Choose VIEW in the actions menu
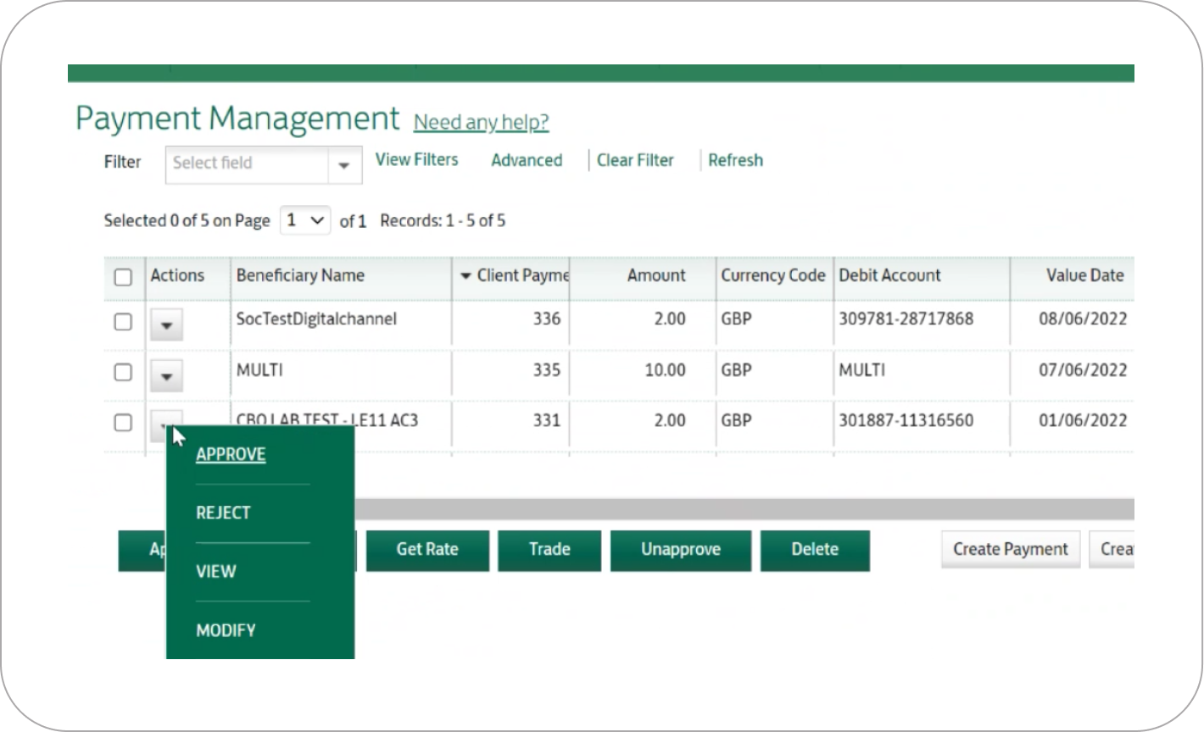Image resolution: width=1204 pixels, height=732 pixels. tap(215, 571)
